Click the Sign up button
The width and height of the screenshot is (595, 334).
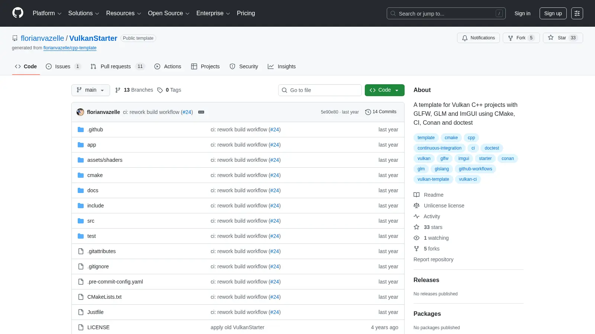click(553, 13)
